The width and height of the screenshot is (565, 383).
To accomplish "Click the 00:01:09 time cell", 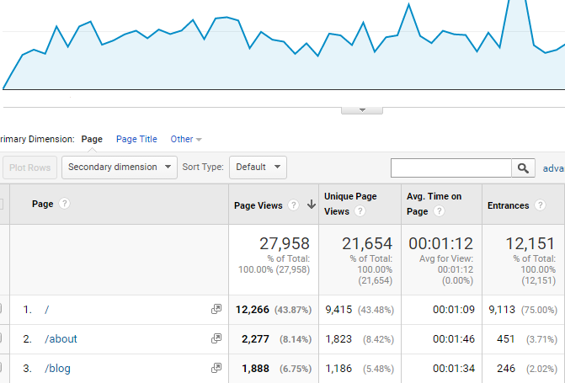I will (454, 310).
